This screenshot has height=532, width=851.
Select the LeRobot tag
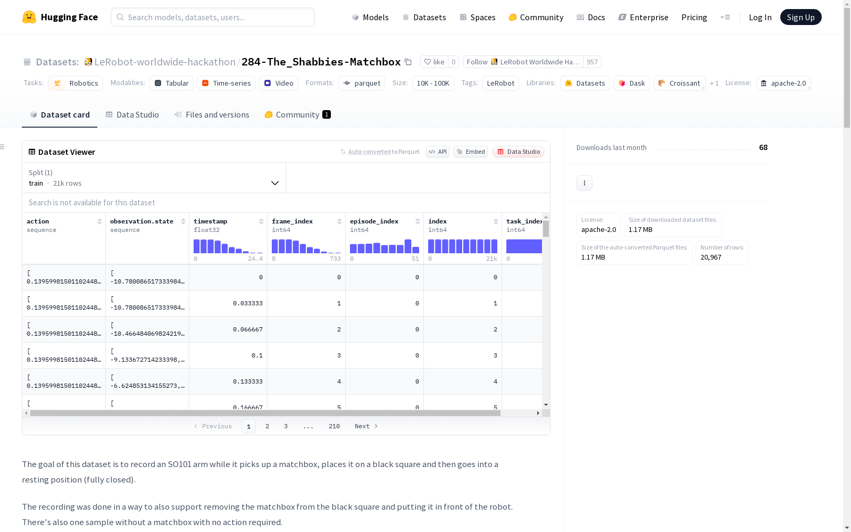500,83
